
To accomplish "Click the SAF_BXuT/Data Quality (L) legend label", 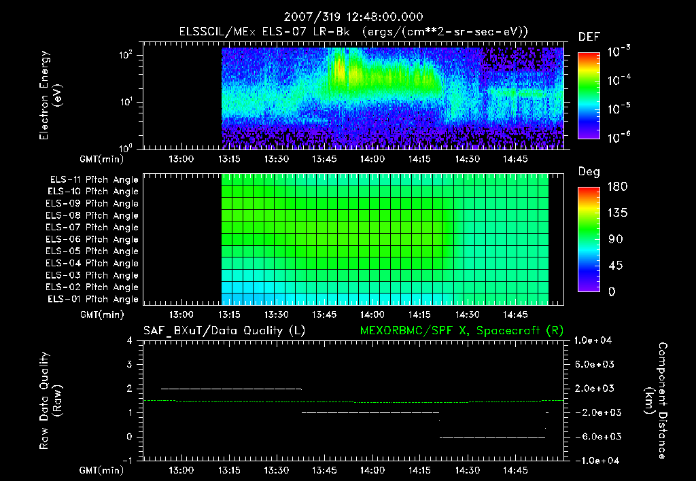I will (x=224, y=331).
